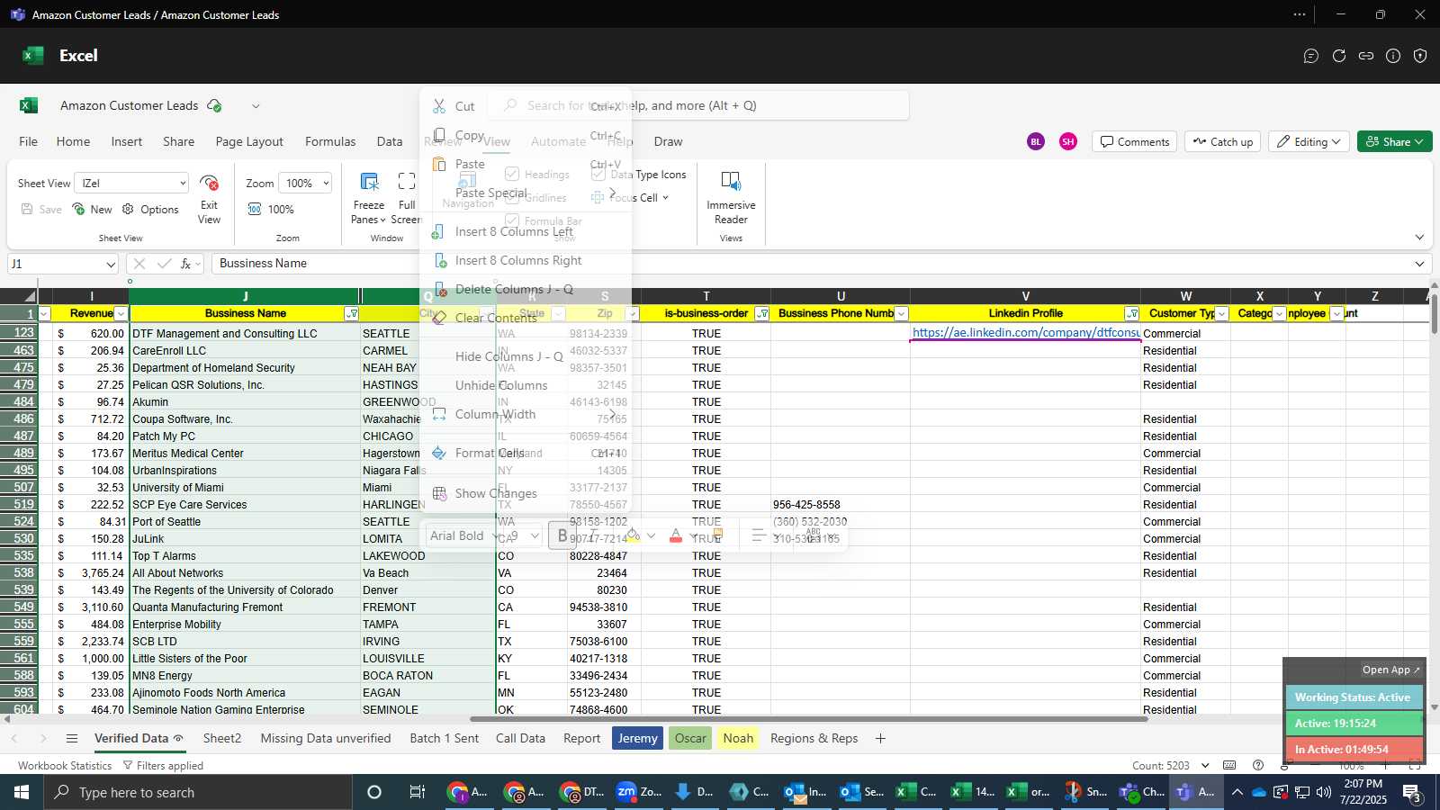Click the SH collaborator avatar
This screenshot has height=810, width=1440.
[1068, 141]
